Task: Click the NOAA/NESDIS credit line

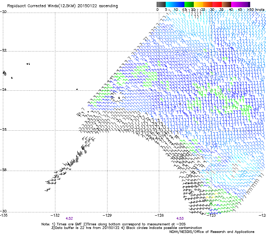Action: tap(212, 232)
